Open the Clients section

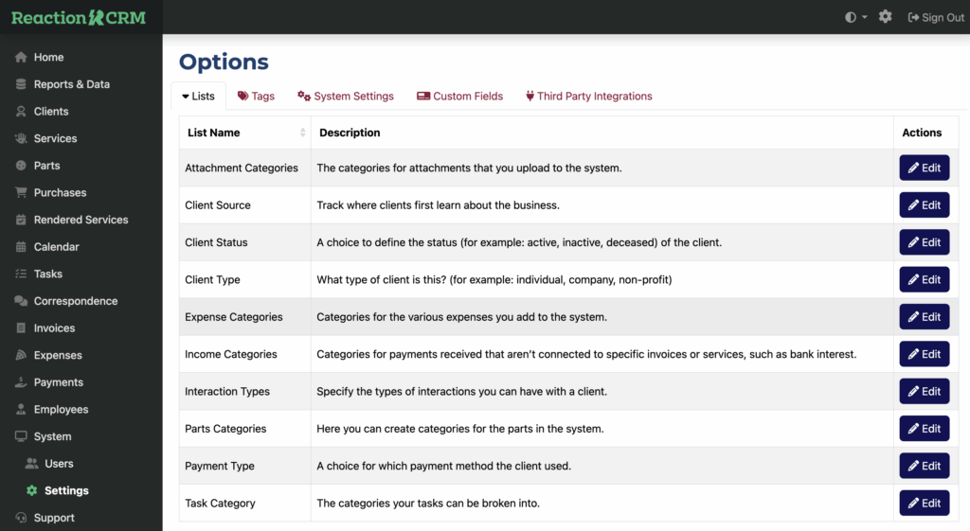pyautogui.click(x=51, y=111)
